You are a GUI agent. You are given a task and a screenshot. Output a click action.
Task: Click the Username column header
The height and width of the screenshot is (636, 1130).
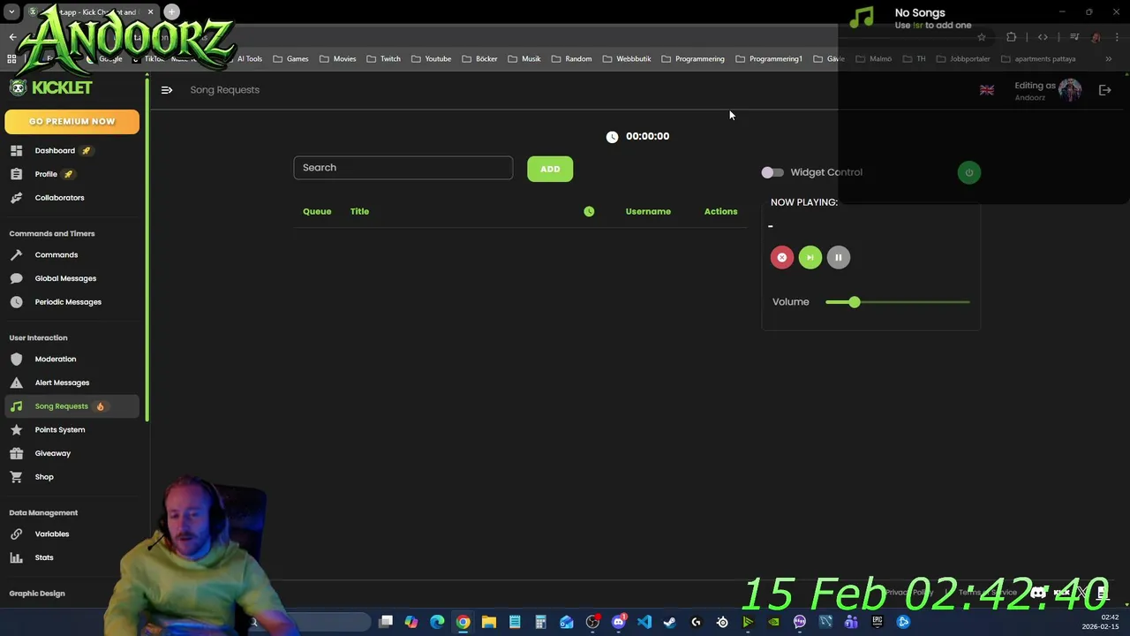click(648, 211)
